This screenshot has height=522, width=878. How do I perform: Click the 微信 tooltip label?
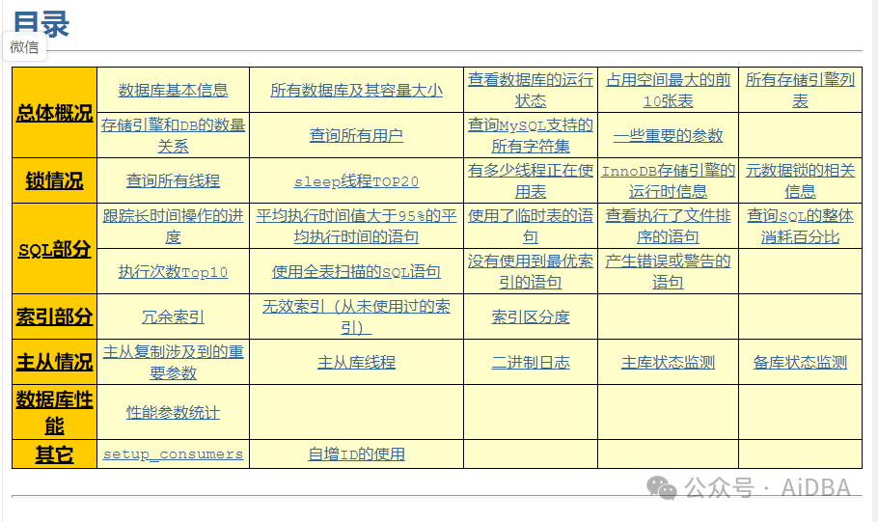pos(24,47)
